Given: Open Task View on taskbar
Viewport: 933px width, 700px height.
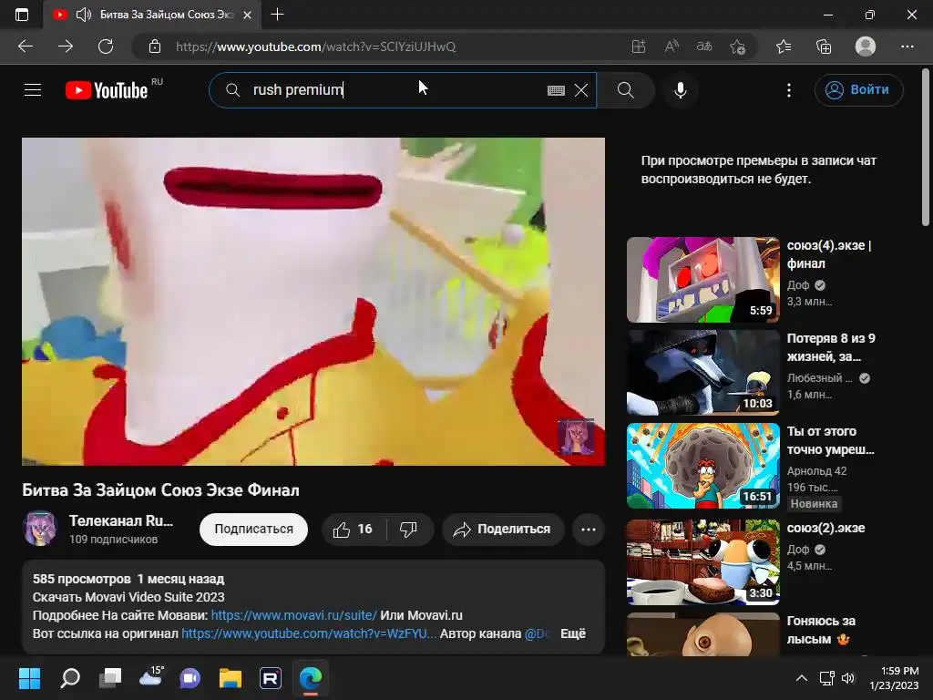Looking at the screenshot, I should point(110,678).
